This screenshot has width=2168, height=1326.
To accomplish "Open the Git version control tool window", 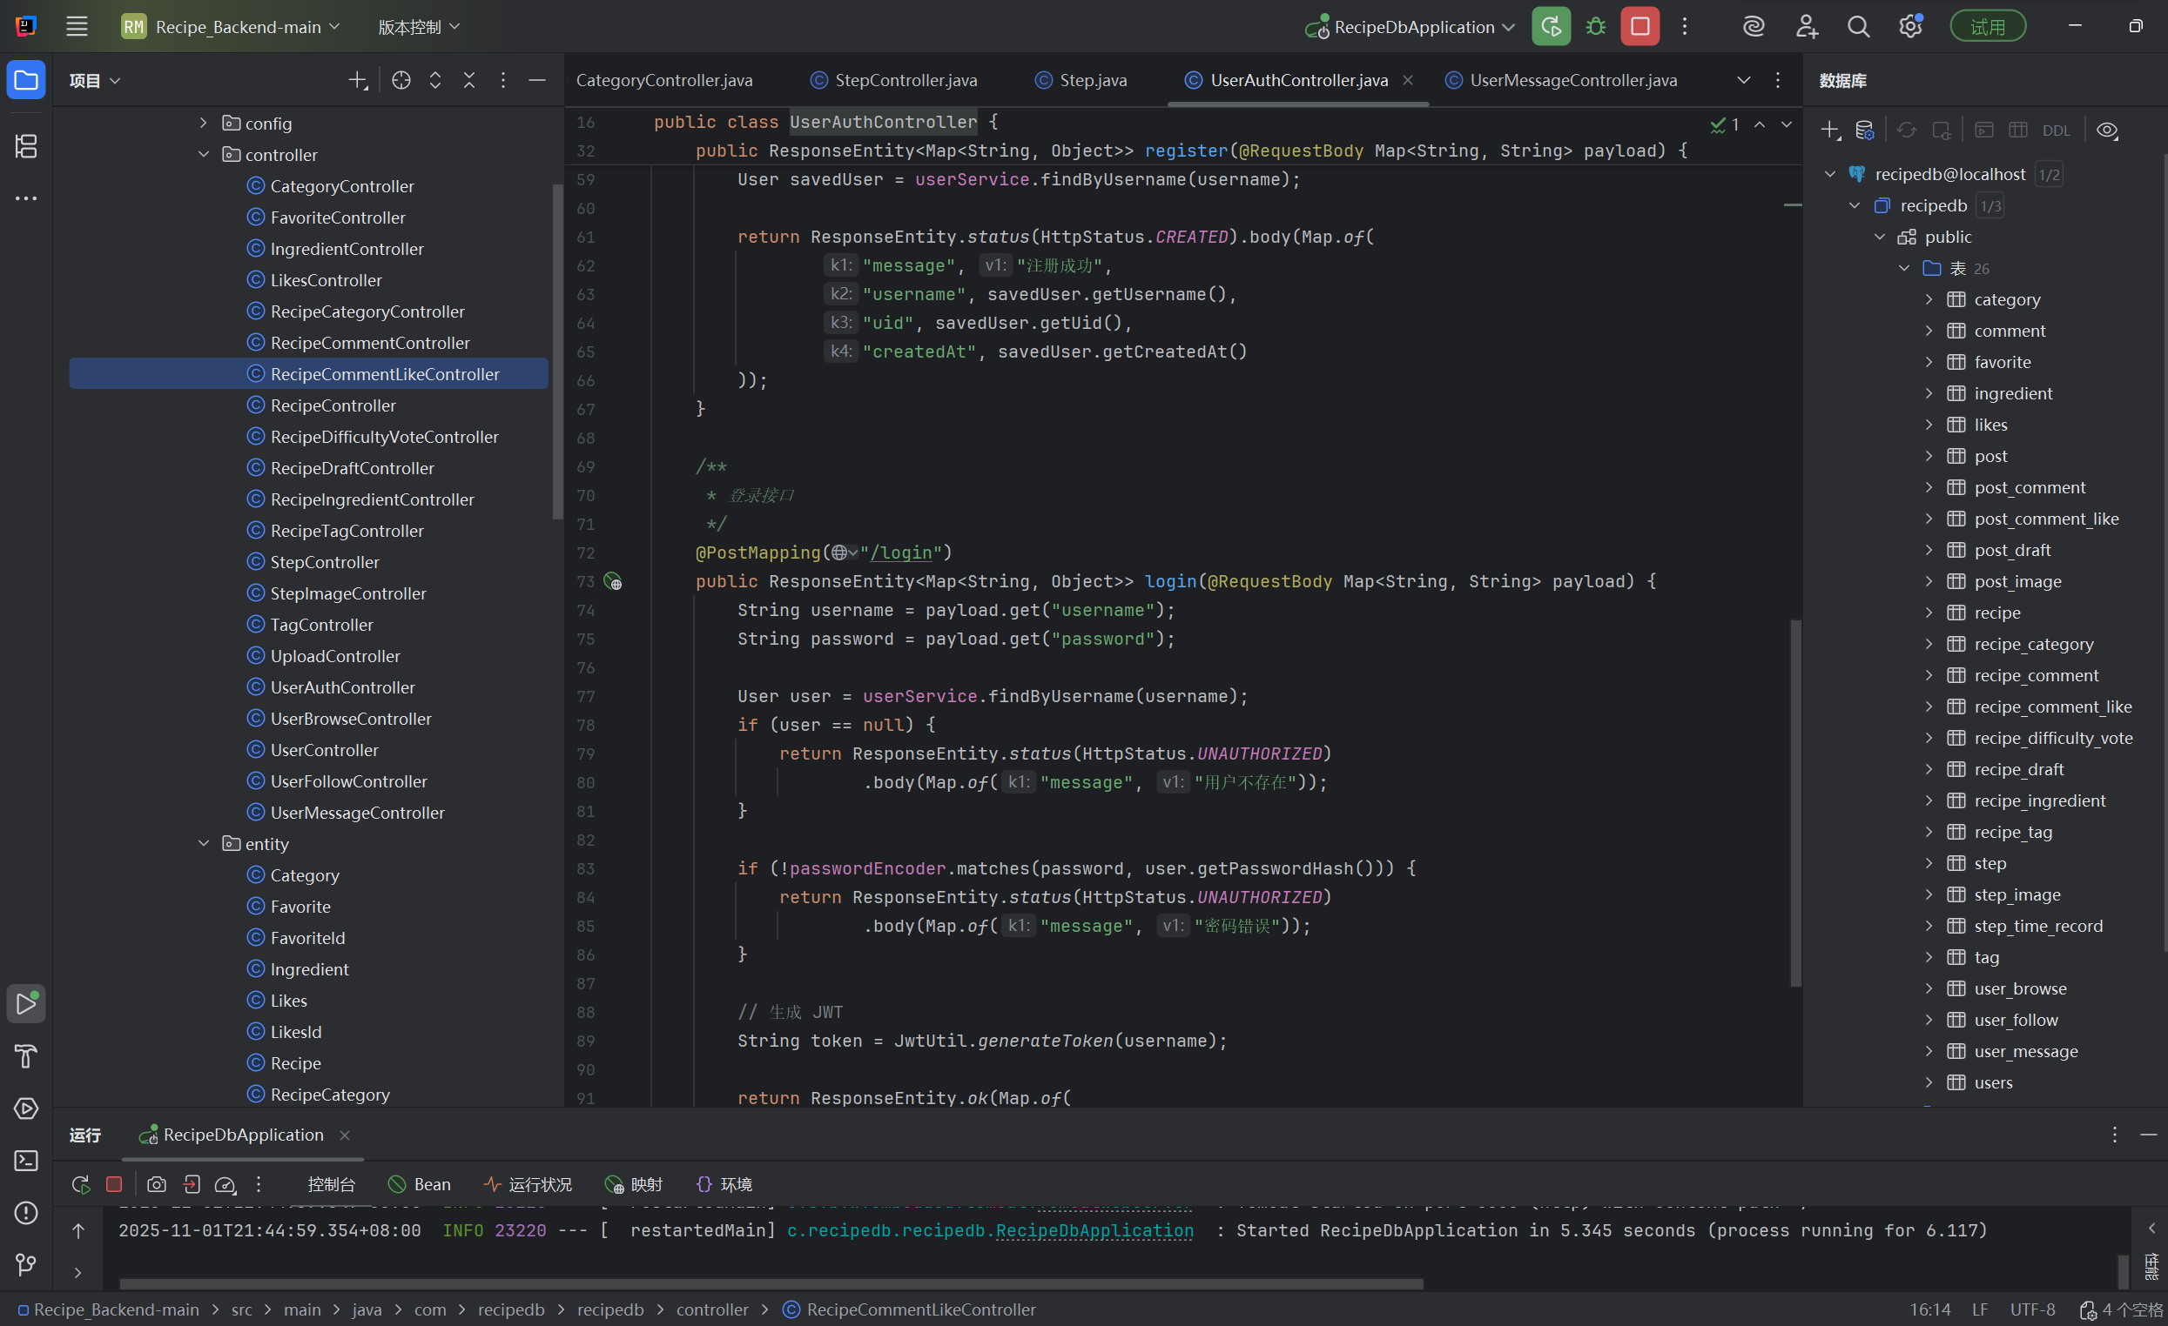I will tap(26, 1264).
